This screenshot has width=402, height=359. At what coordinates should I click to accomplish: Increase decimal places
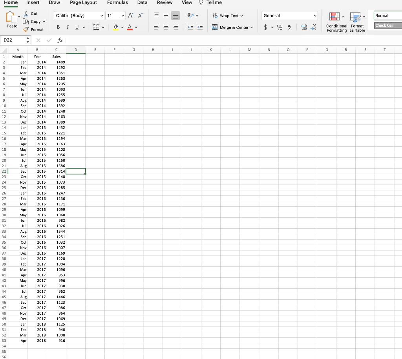303,27
